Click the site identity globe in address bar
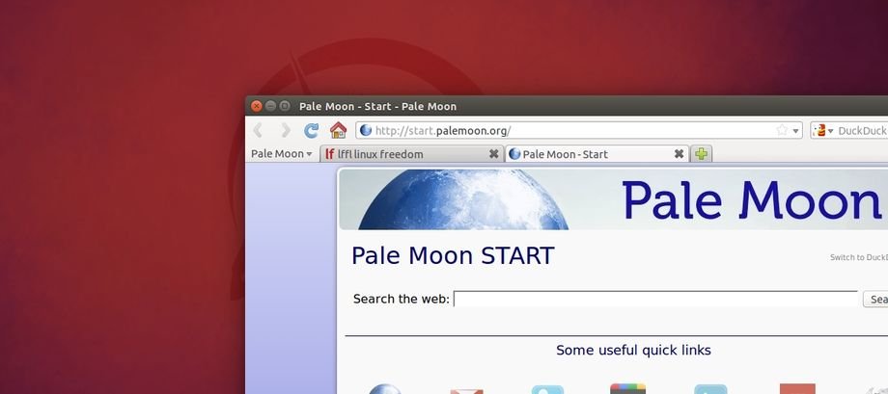888x394 pixels. click(366, 131)
